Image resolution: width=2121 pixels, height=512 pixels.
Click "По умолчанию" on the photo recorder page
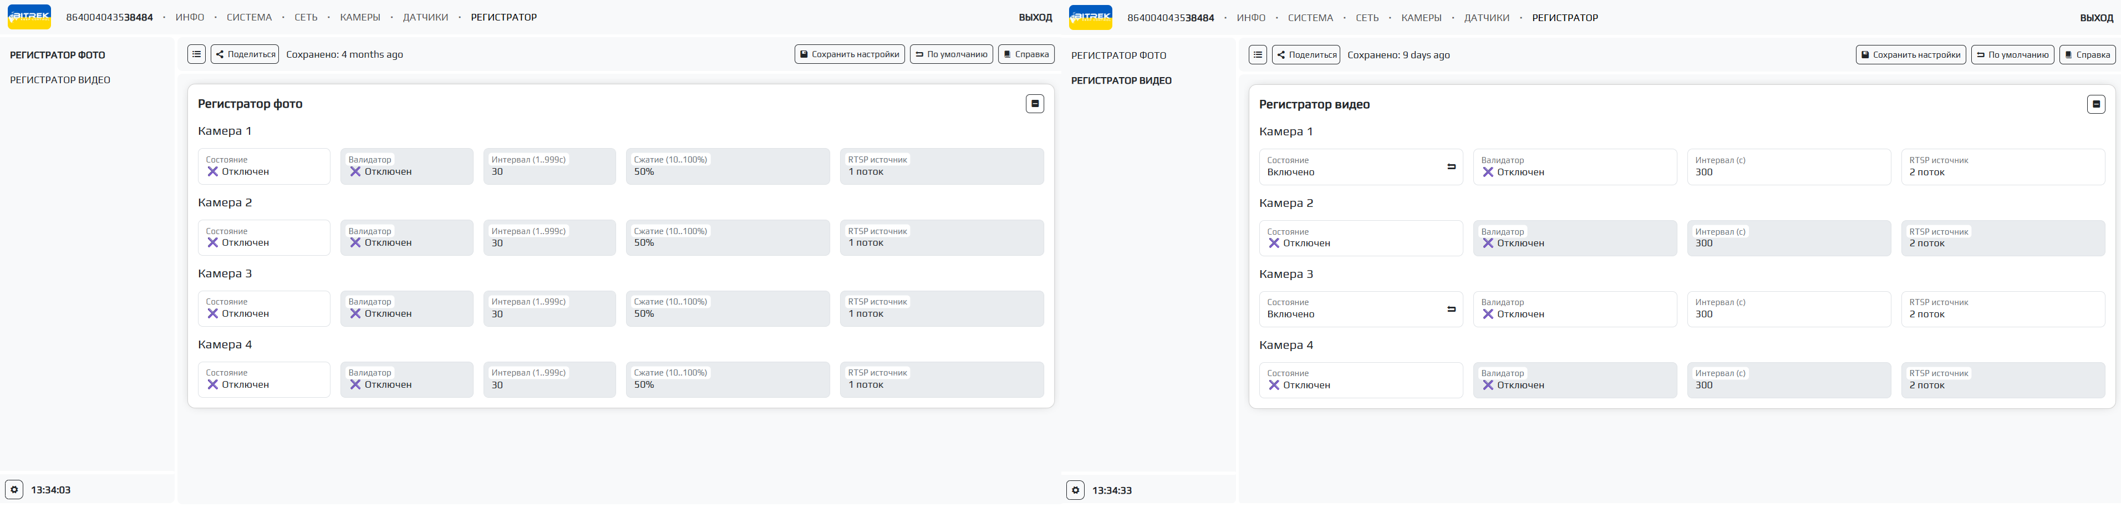(x=951, y=54)
